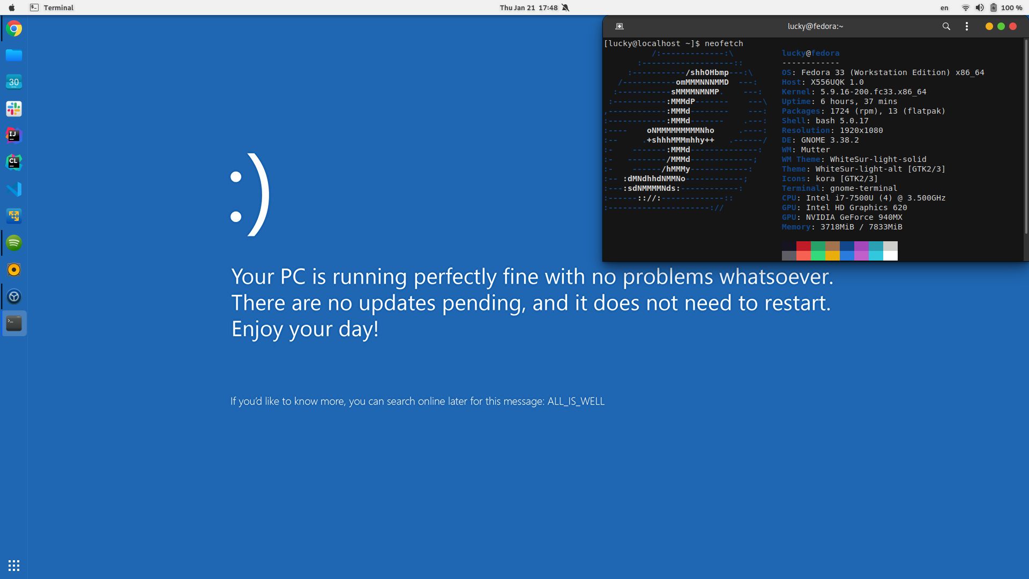
Task: Open a new terminal tab
Action: (619, 26)
